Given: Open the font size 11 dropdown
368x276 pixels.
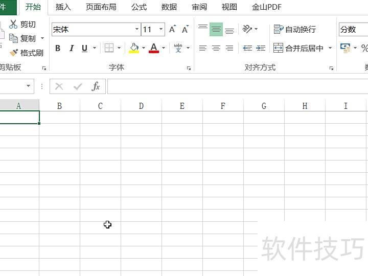Looking at the screenshot, I should tap(161, 29).
